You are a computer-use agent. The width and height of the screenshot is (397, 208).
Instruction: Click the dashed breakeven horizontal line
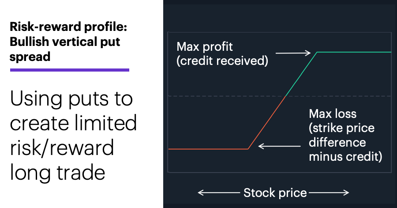tap(280, 96)
